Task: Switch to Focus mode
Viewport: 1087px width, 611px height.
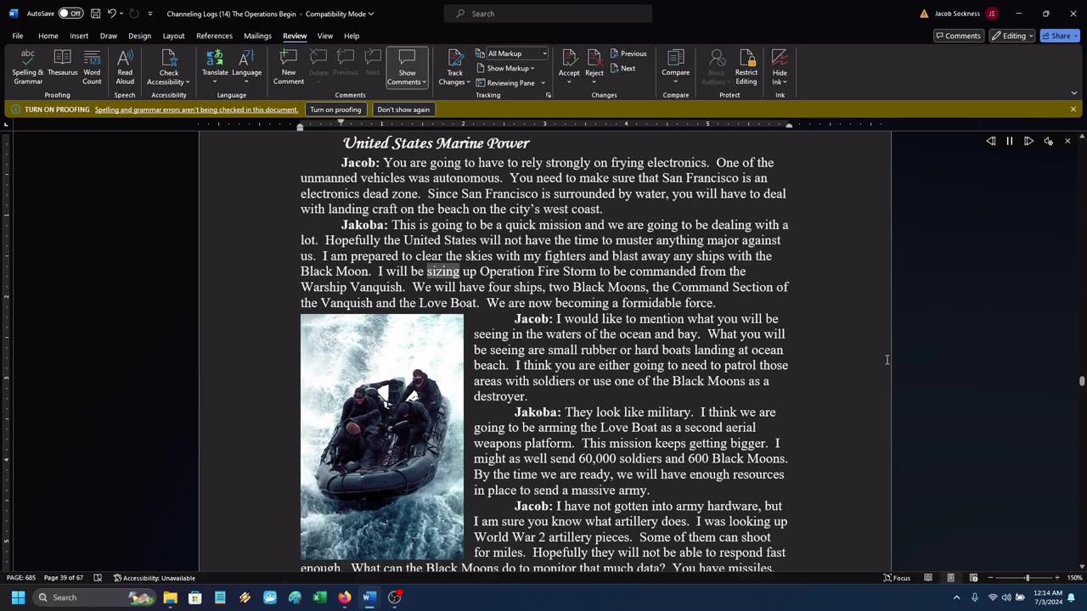Action: pyautogui.click(x=897, y=578)
